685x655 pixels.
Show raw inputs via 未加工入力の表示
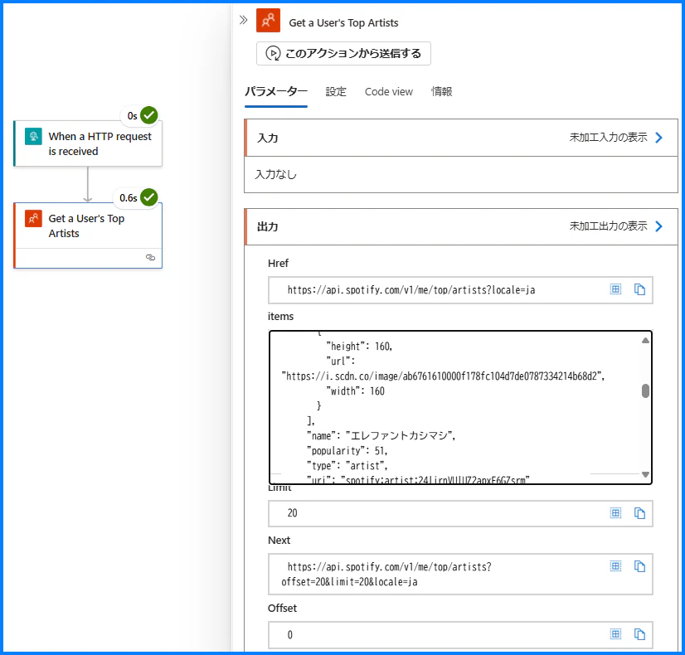click(608, 138)
